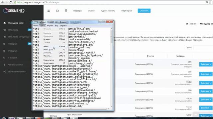Click the line ending with an.md/
The image size is (213, 119).
[x=58, y=106]
